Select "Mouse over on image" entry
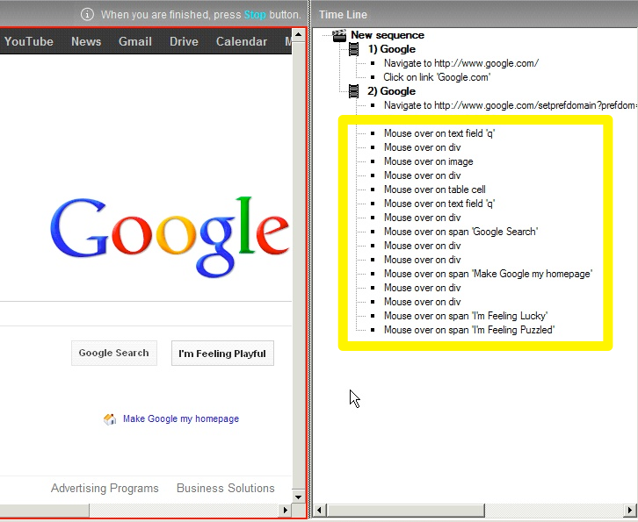 pyautogui.click(x=429, y=161)
